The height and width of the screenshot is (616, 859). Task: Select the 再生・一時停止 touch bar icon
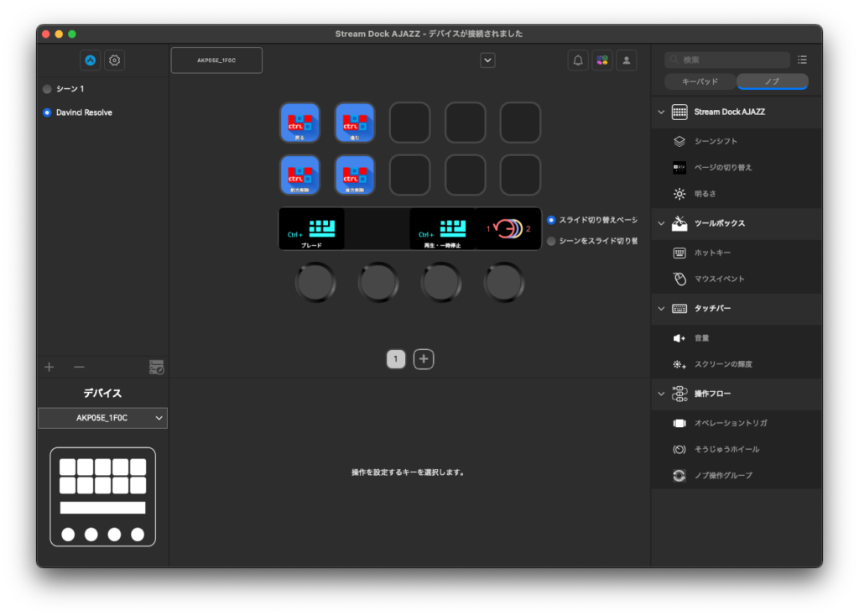coord(442,228)
